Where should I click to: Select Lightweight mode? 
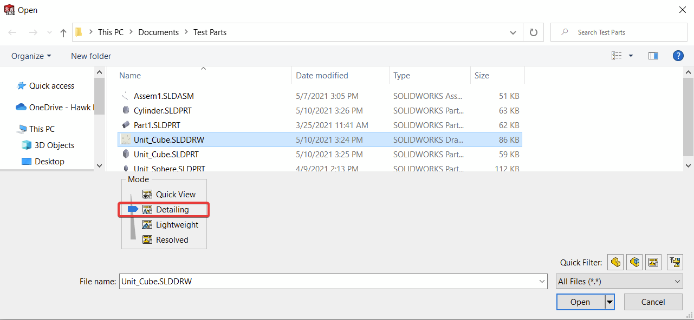177,224
